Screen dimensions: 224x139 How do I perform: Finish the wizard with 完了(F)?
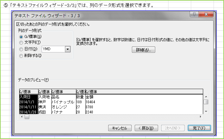pos(199,128)
